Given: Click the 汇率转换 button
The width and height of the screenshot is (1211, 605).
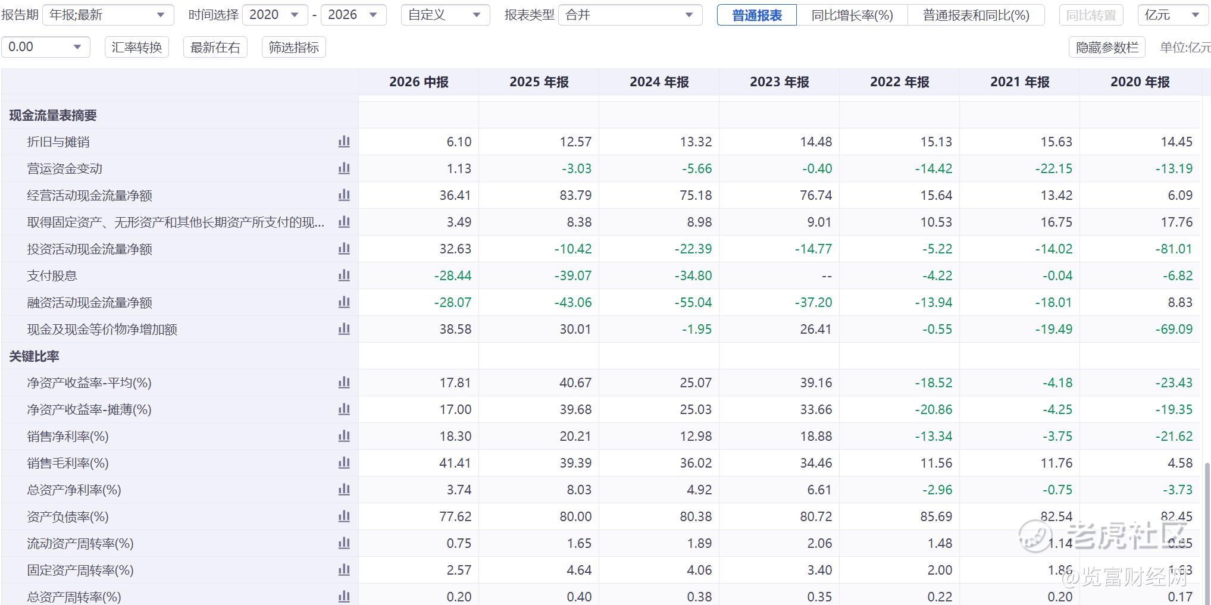Looking at the screenshot, I should pos(137,47).
